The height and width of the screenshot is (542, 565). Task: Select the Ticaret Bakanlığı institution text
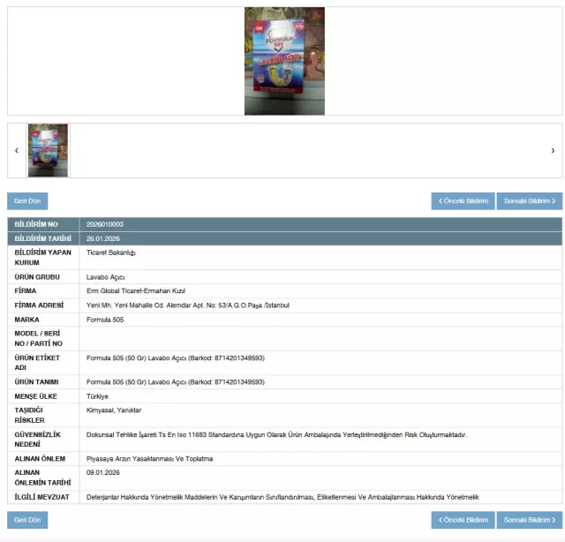click(x=111, y=252)
